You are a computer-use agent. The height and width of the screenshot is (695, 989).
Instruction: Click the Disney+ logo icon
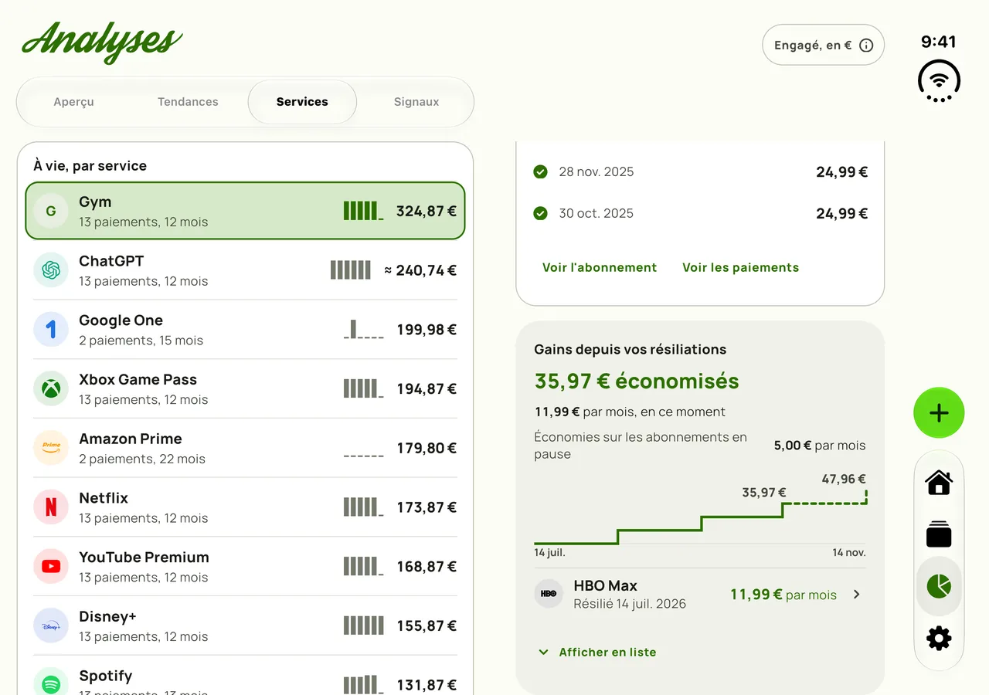pos(51,625)
